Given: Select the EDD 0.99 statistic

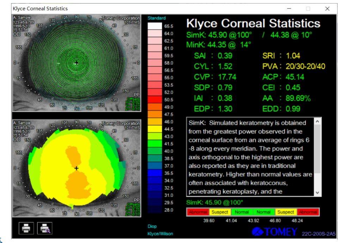Looking at the screenshot, I should point(281,109).
